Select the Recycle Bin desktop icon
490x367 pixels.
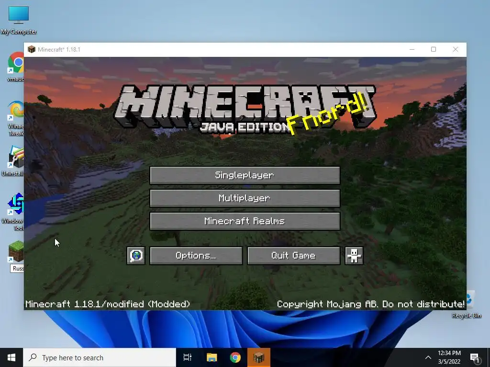coord(470,305)
